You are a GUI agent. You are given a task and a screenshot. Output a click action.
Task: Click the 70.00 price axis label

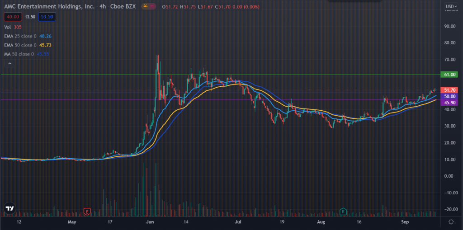(x=450, y=60)
